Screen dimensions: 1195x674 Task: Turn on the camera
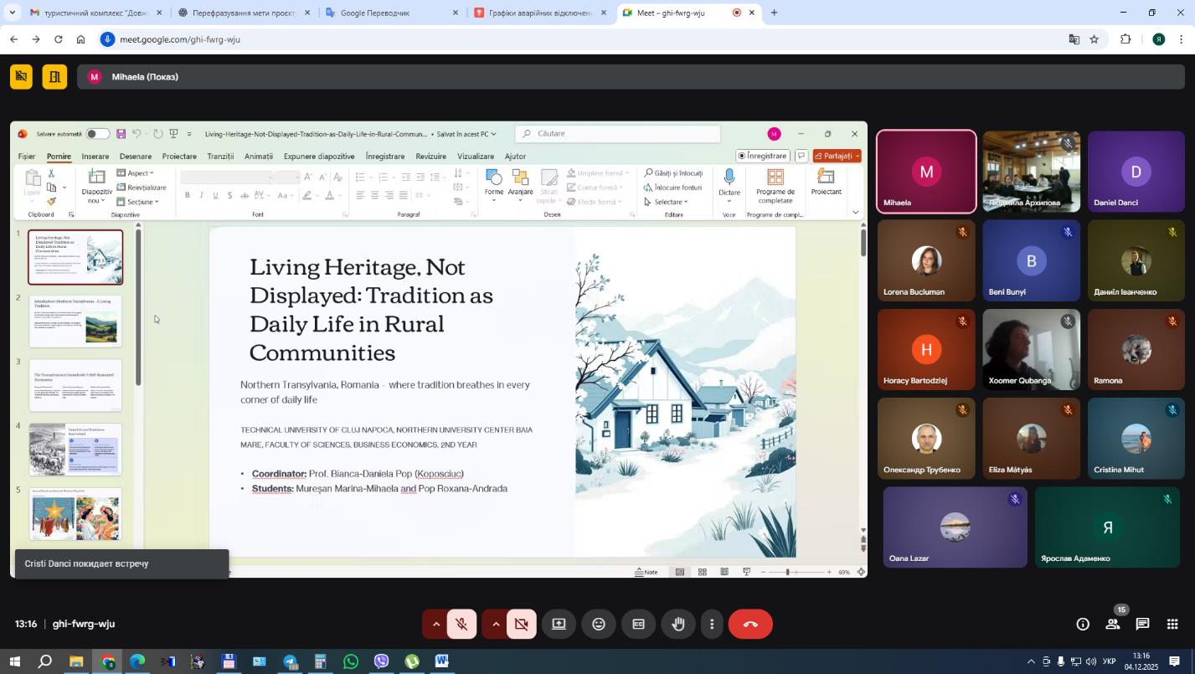[x=521, y=625]
